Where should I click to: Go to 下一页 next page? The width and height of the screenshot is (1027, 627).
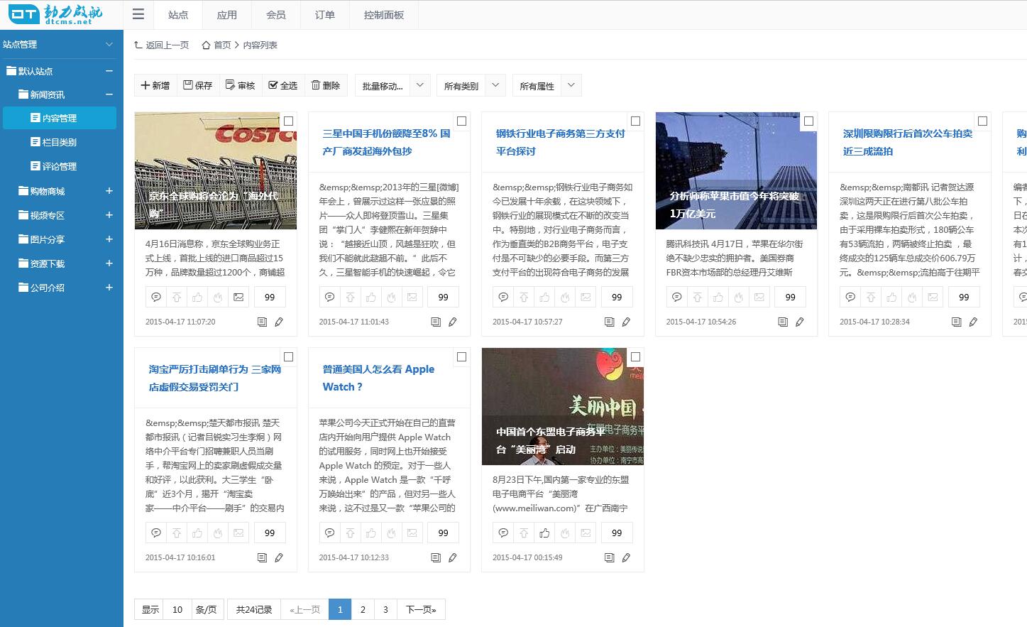pos(421,609)
